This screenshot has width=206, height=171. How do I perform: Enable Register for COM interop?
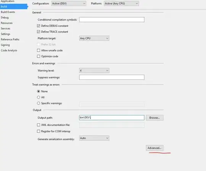(x=39, y=131)
